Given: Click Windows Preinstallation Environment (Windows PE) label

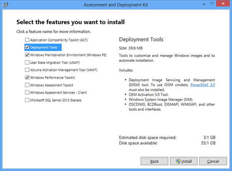Looking at the screenshot, I should pos(68,55).
